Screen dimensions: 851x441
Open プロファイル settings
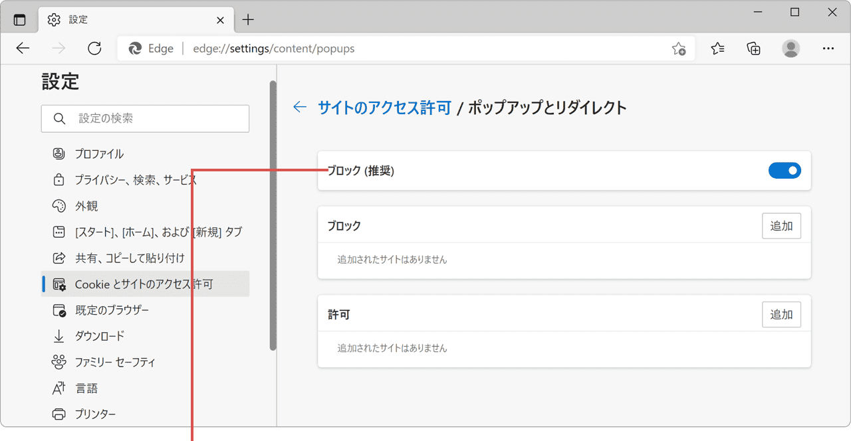[145, 154]
